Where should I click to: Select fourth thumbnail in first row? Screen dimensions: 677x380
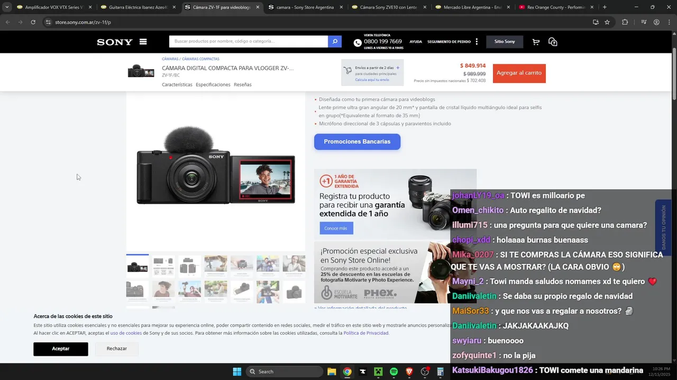pyautogui.click(x=216, y=266)
